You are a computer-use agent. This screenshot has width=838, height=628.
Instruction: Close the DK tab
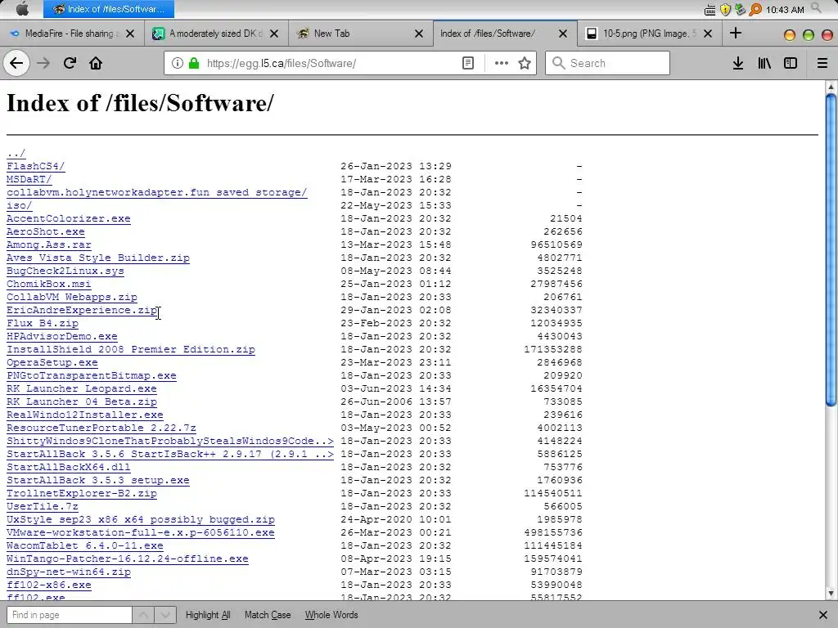[x=273, y=34]
